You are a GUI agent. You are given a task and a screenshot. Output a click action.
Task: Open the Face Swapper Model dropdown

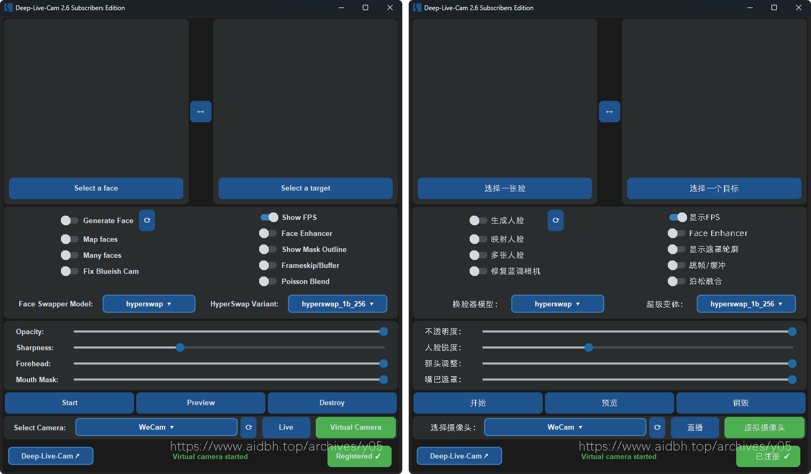(149, 304)
